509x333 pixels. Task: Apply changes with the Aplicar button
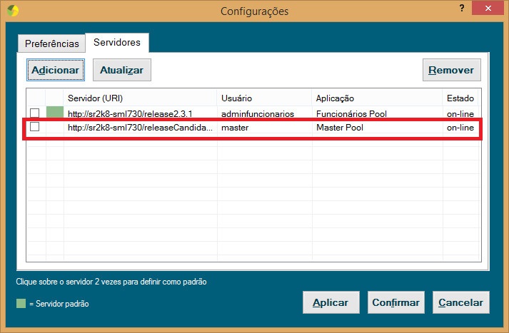point(331,302)
